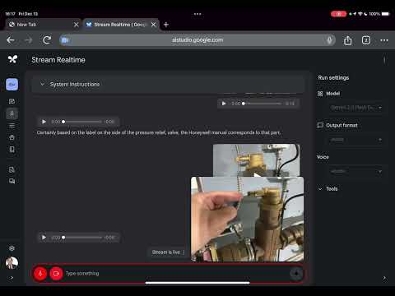Click the Type something input field
The height and width of the screenshot is (296, 395).
tap(175, 273)
